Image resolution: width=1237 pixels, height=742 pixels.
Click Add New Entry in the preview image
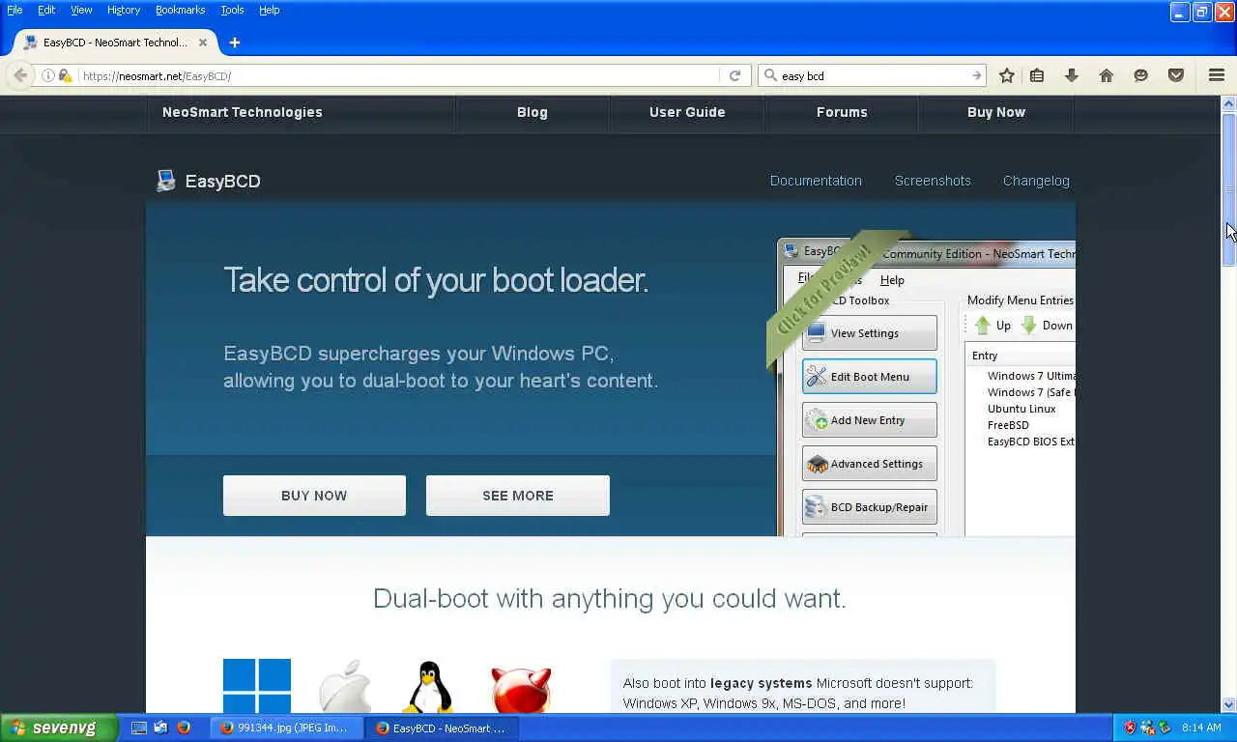pos(870,420)
